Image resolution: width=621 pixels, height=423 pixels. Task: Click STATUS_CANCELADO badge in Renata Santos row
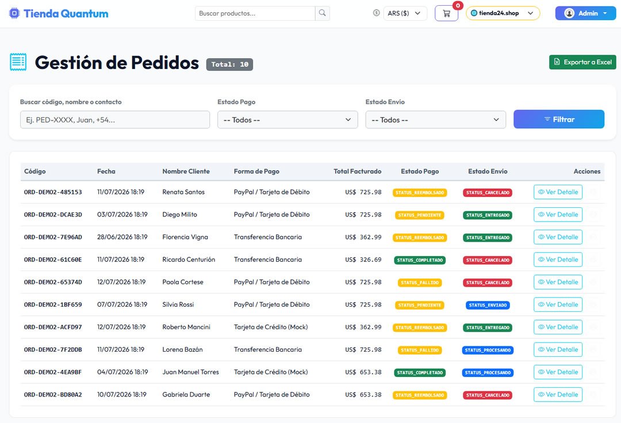[x=488, y=193]
